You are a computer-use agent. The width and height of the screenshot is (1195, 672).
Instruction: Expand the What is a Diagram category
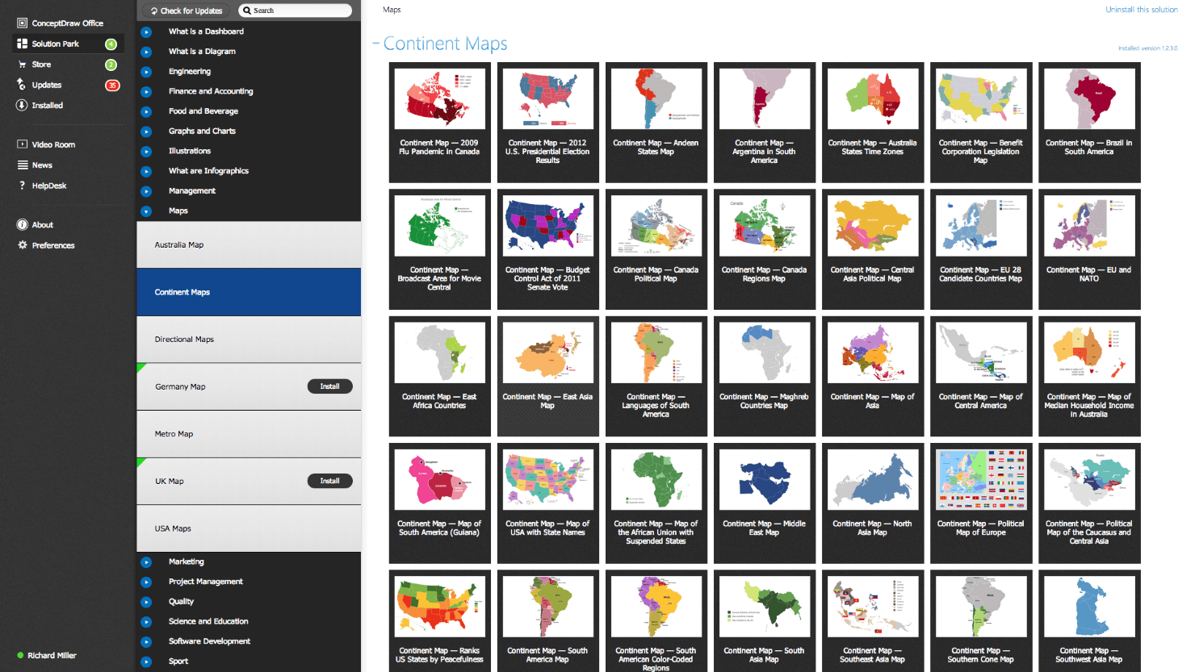point(146,52)
